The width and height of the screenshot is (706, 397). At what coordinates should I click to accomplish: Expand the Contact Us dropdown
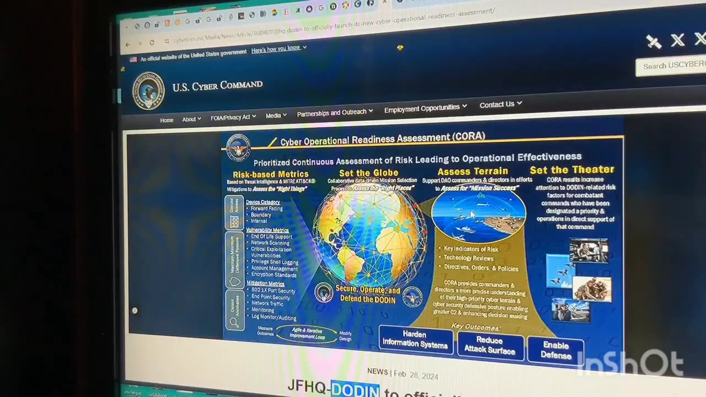point(500,104)
